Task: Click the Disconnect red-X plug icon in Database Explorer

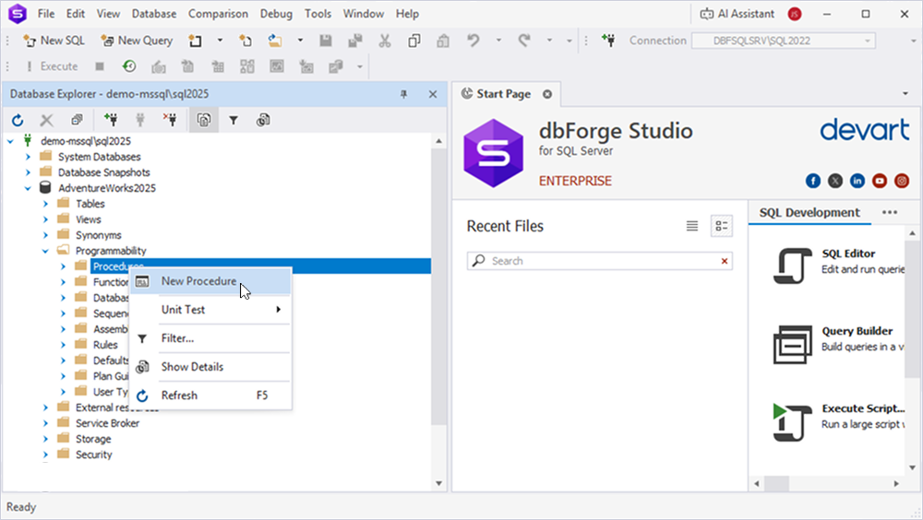Action: point(170,120)
